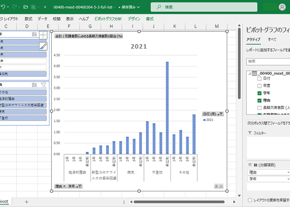Click the horizontal scrollbar left arrow
The height and width of the screenshot is (207, 290).
tap(131, 202)
